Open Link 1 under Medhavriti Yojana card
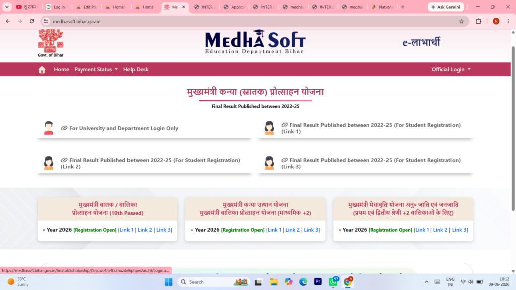The height and width of the screenshot is (290, 516). point(422,230)
